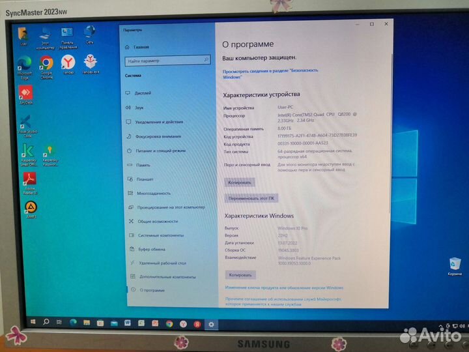Click Копировать under Windows specifications

coord(240,275)
